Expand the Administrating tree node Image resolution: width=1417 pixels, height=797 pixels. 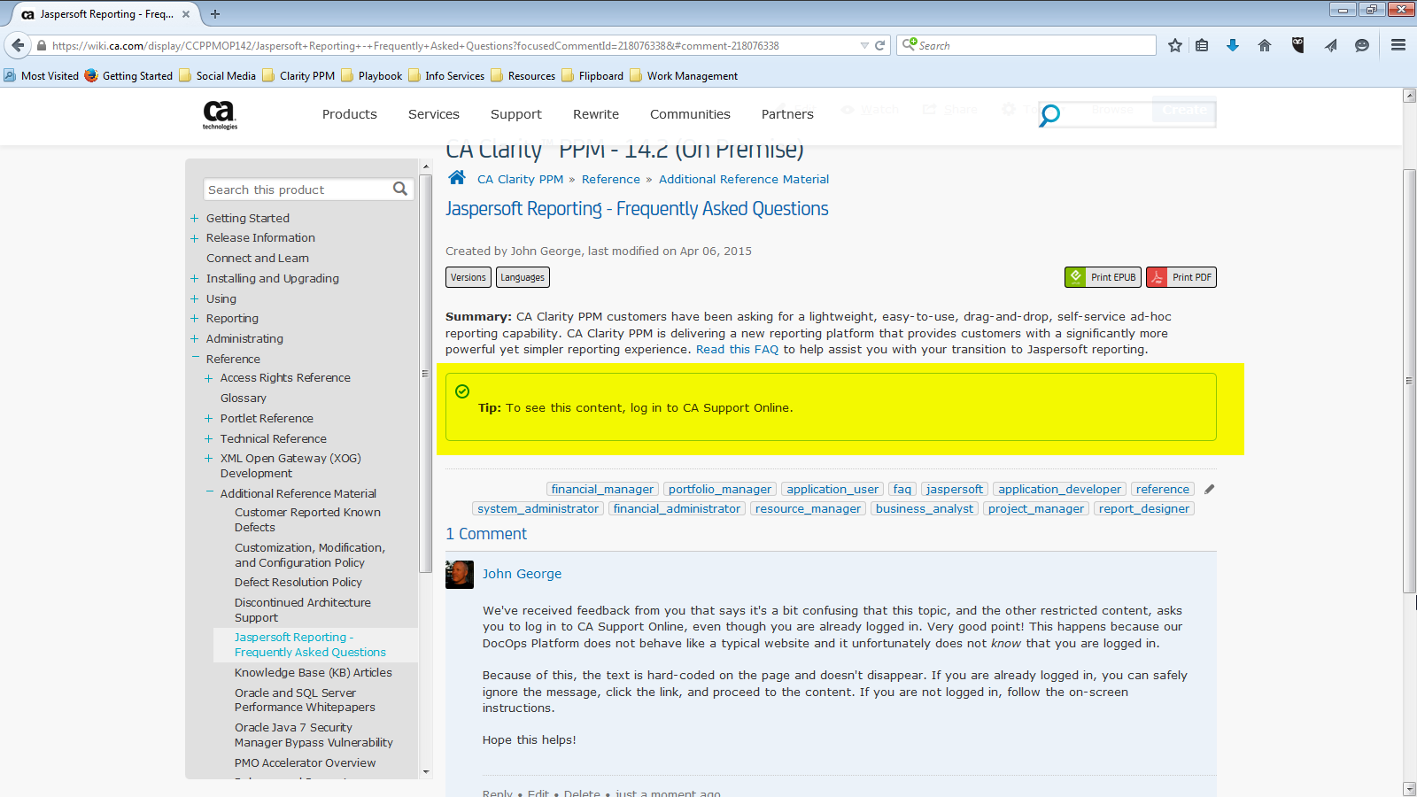[x=194, y=338]
